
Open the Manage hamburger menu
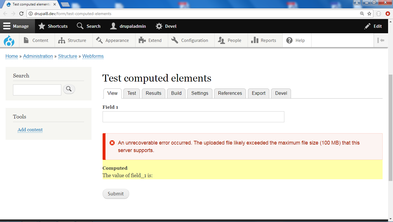(7, 26)
